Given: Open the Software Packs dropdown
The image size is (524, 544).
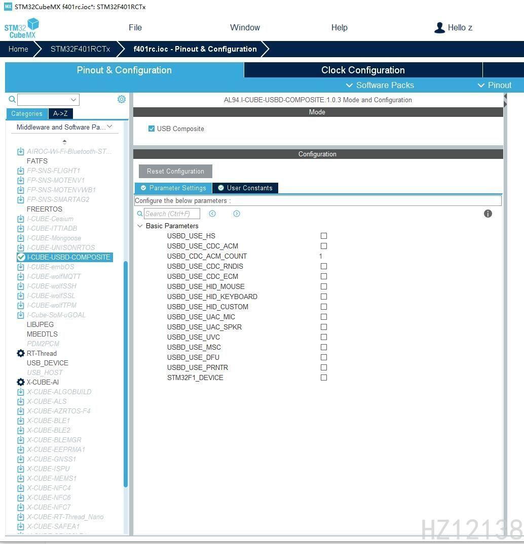Looking at the screenshot, I should point(380,86).
